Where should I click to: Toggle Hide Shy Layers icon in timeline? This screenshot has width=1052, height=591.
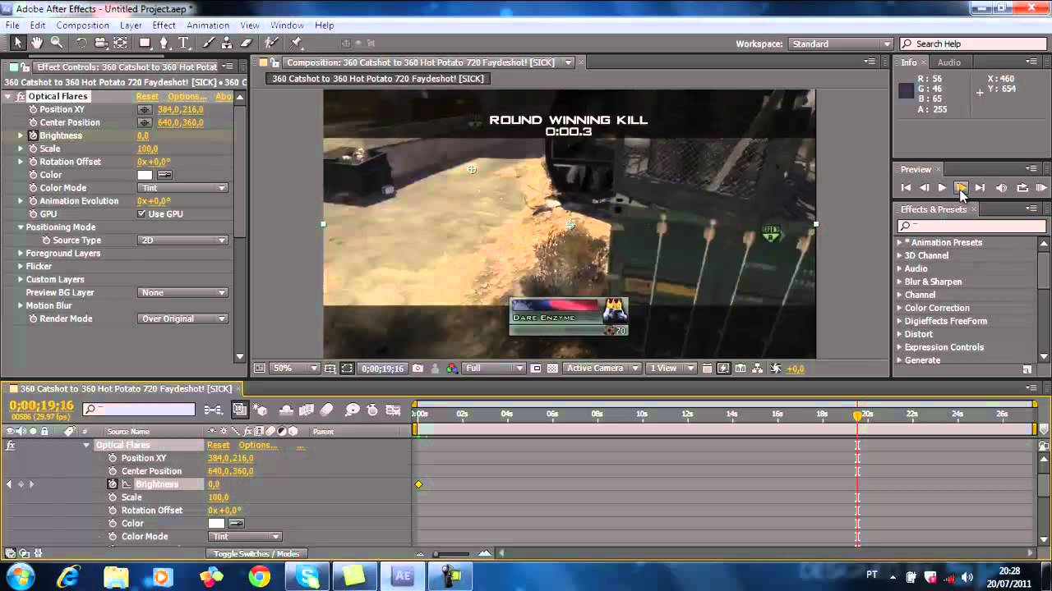click(x=287, y=410)
